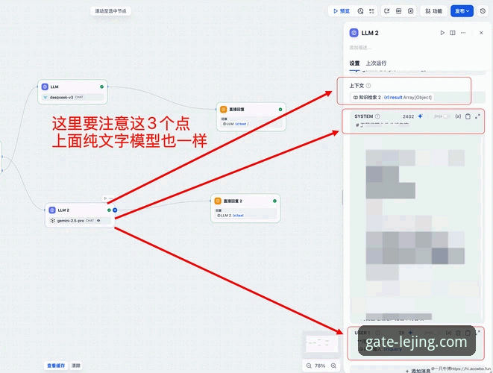Click the LLM 2 text variable in 直接回复 2 node
This screenshot has width=493, height=373.
[230, 216]
